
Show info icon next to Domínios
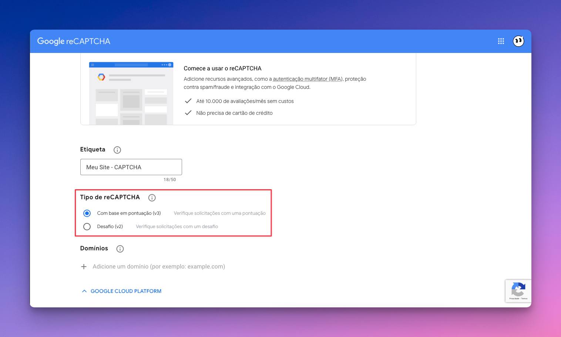click(120, 249)
